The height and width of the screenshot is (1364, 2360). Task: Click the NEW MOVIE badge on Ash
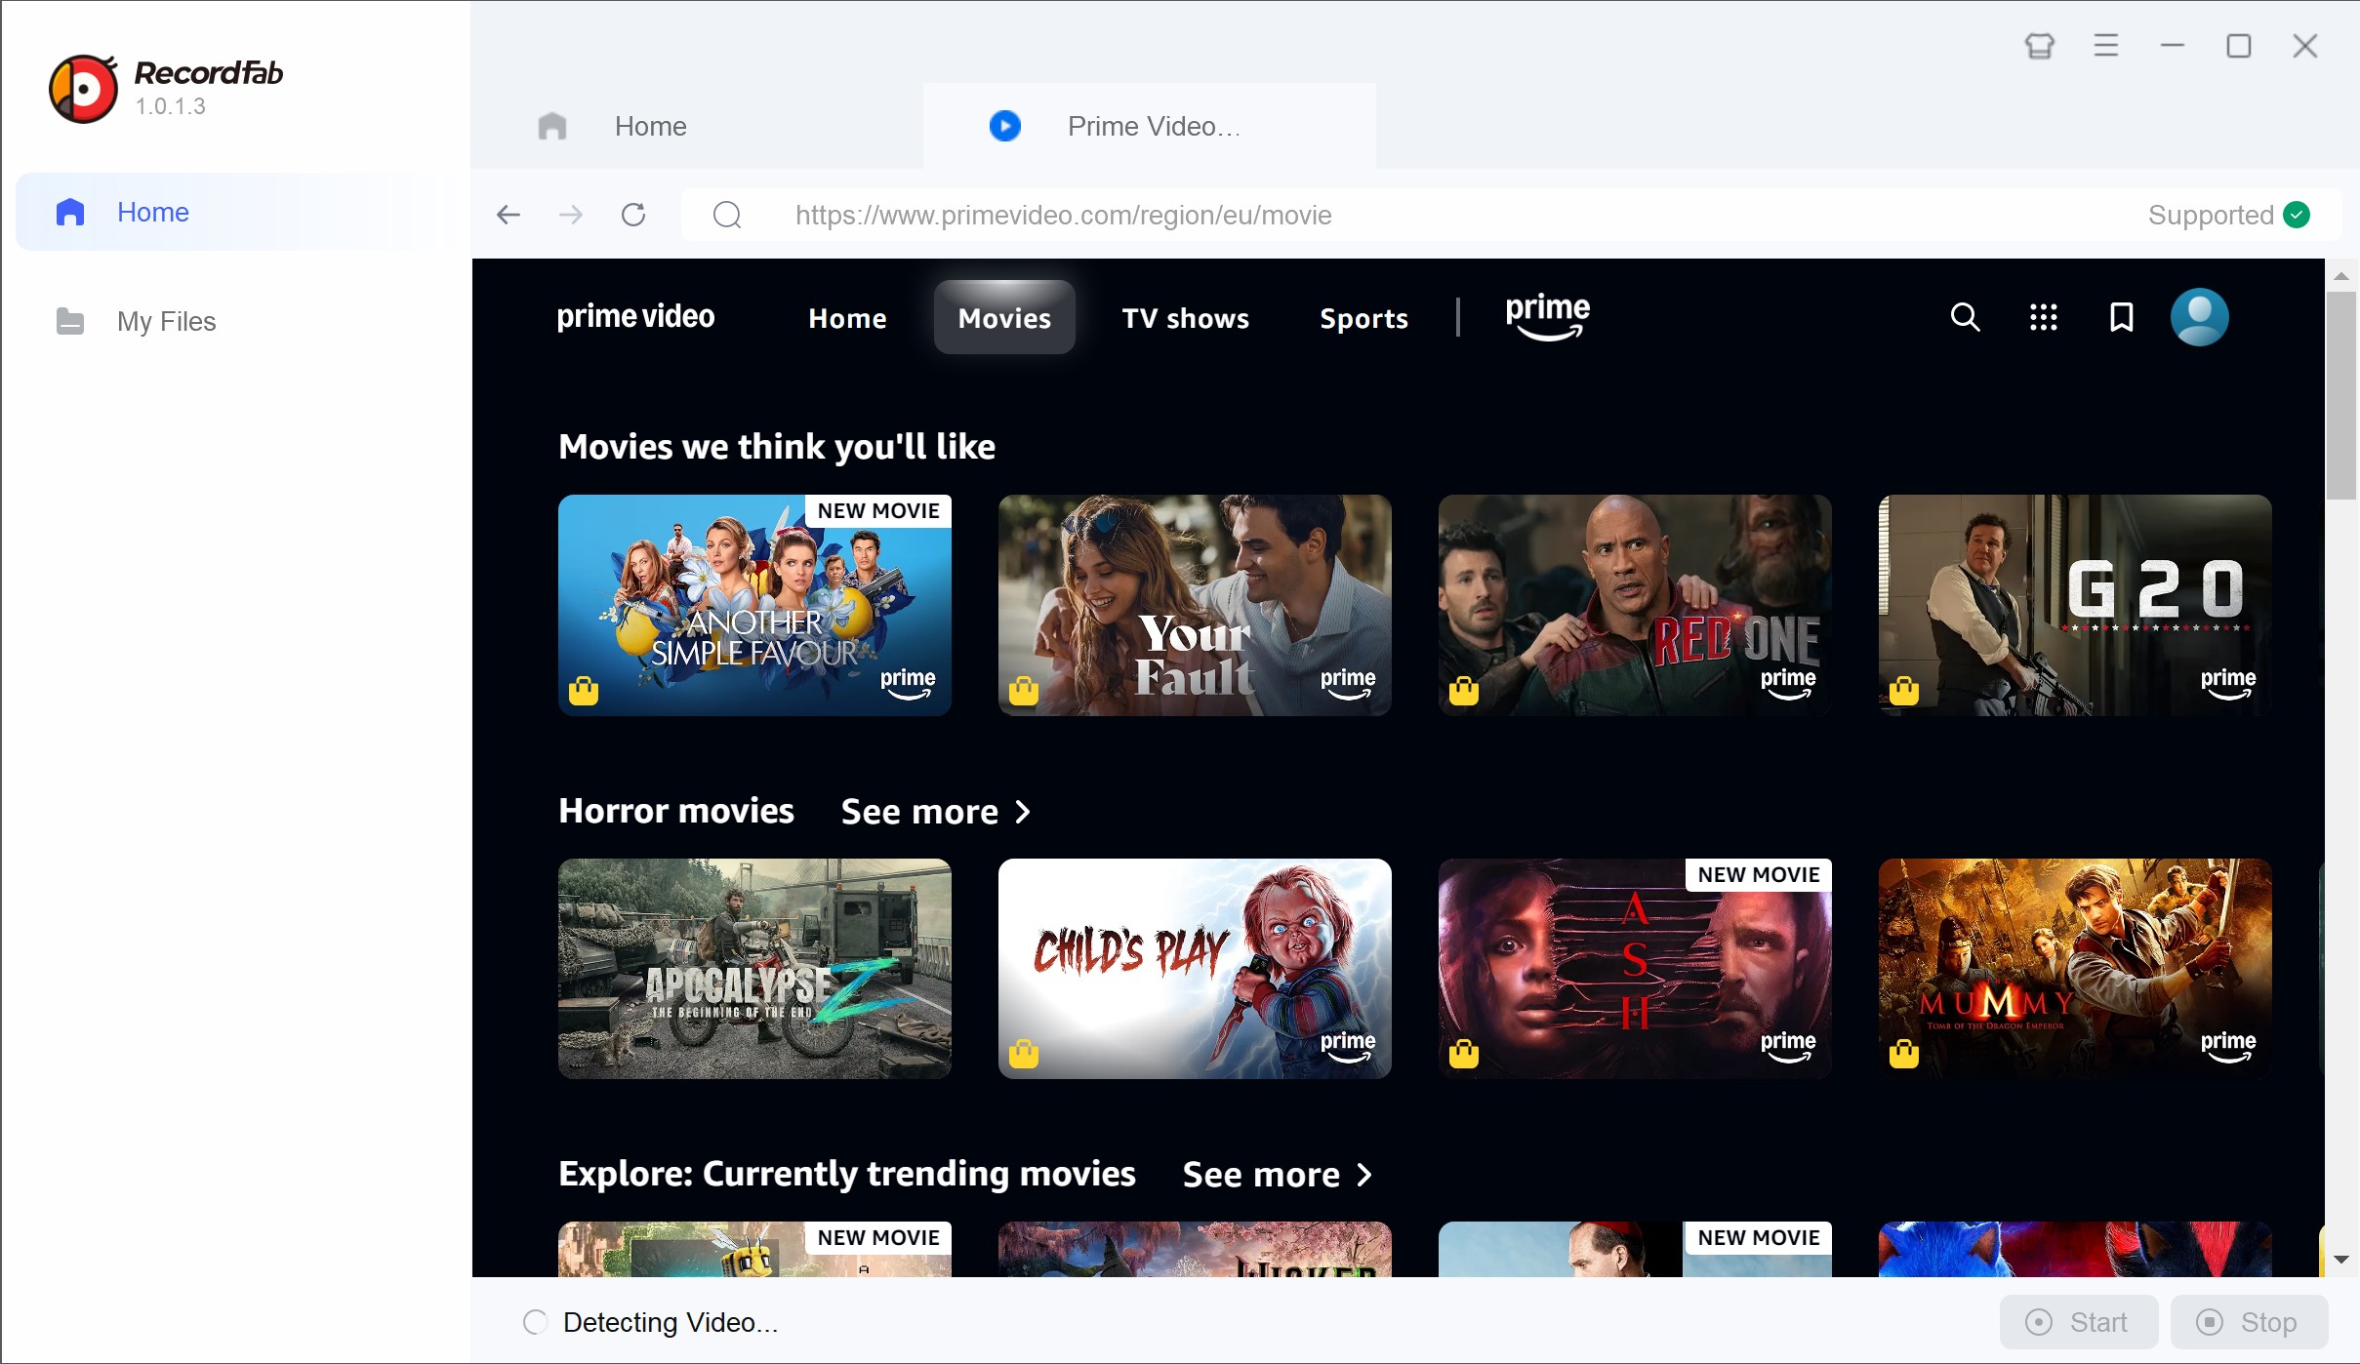click(x=1759, y=875)
